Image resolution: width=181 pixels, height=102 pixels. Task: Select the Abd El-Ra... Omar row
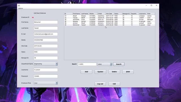109,20
